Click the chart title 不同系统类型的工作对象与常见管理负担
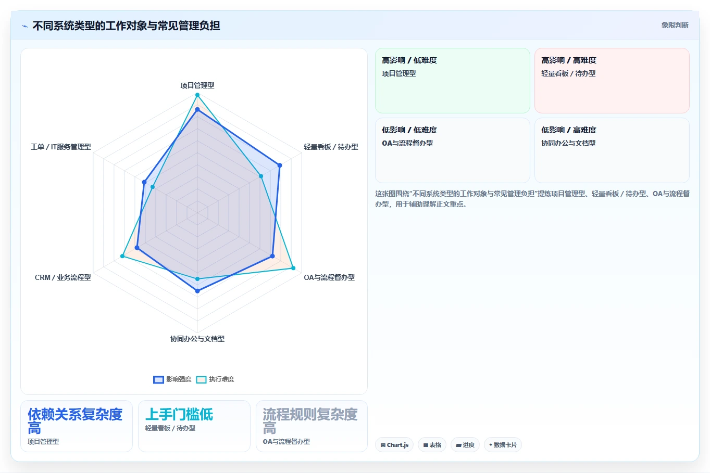 coord(126,25)
